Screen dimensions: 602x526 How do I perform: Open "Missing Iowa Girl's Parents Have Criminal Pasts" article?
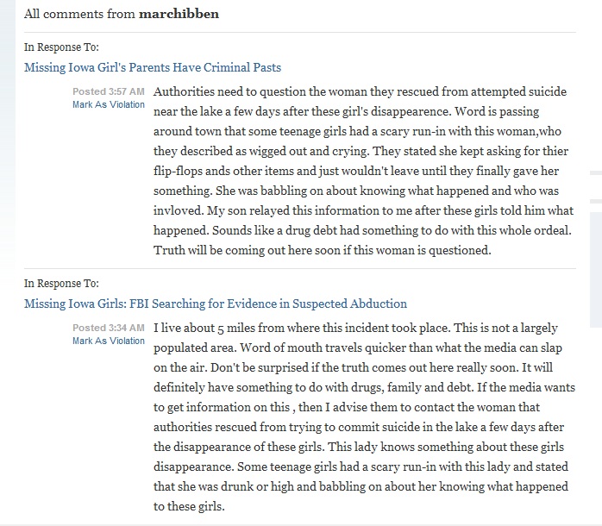(153, 66)
